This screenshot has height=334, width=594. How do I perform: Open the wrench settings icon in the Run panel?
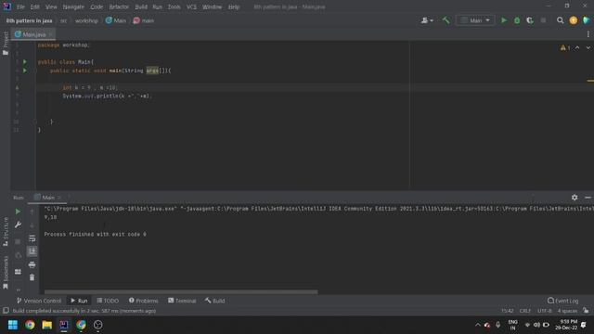pyautogui.click(x=18, y=225)
